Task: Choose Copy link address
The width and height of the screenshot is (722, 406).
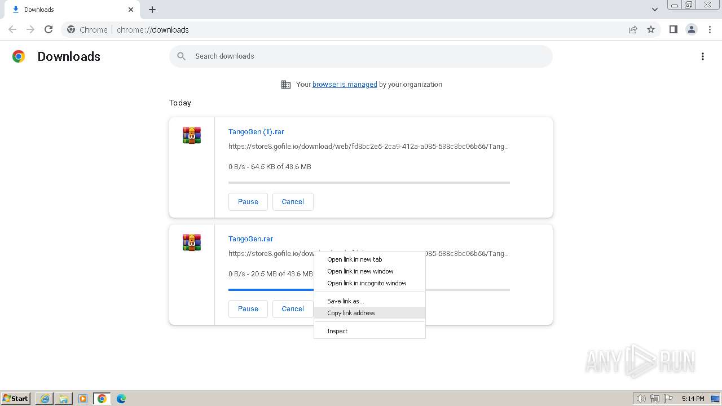Action: click(x=369, y=313)
